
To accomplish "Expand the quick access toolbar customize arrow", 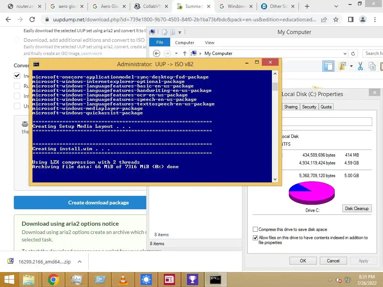I will (x=180, y=32).
